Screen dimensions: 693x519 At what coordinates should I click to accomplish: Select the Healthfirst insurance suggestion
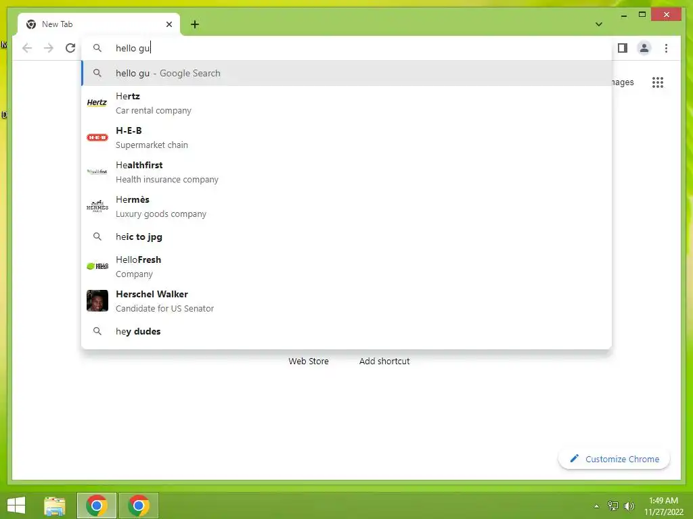coord(347,172)
